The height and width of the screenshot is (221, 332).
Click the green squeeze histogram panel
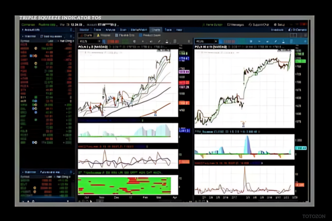pyautogui.click(x=124, y=185)
